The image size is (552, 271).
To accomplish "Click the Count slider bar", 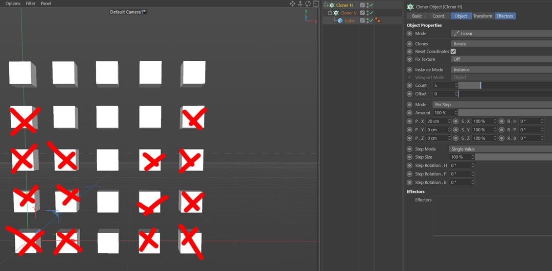I will 505,85.
